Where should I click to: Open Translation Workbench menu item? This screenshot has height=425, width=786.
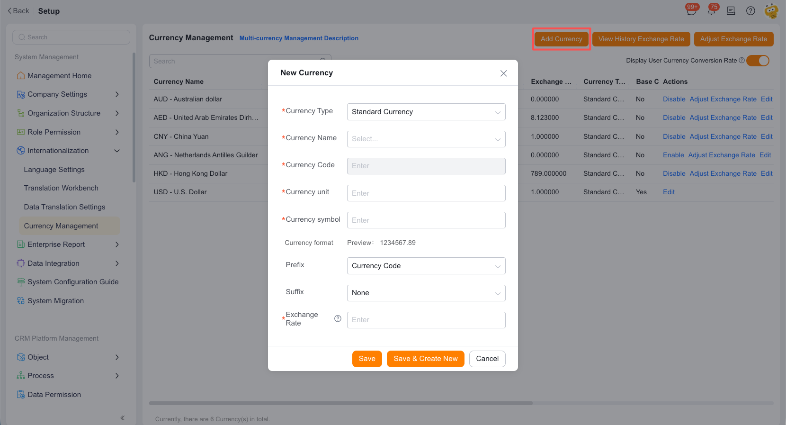[x=62, y=188]
